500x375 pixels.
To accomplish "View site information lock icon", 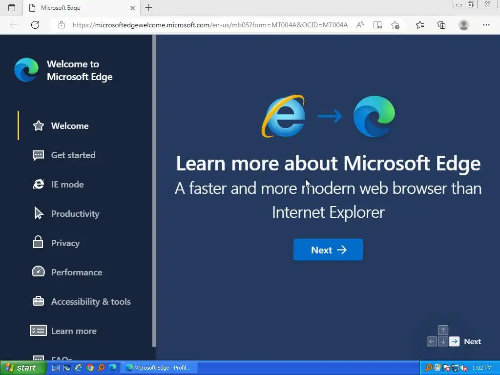I will point(62,25).
